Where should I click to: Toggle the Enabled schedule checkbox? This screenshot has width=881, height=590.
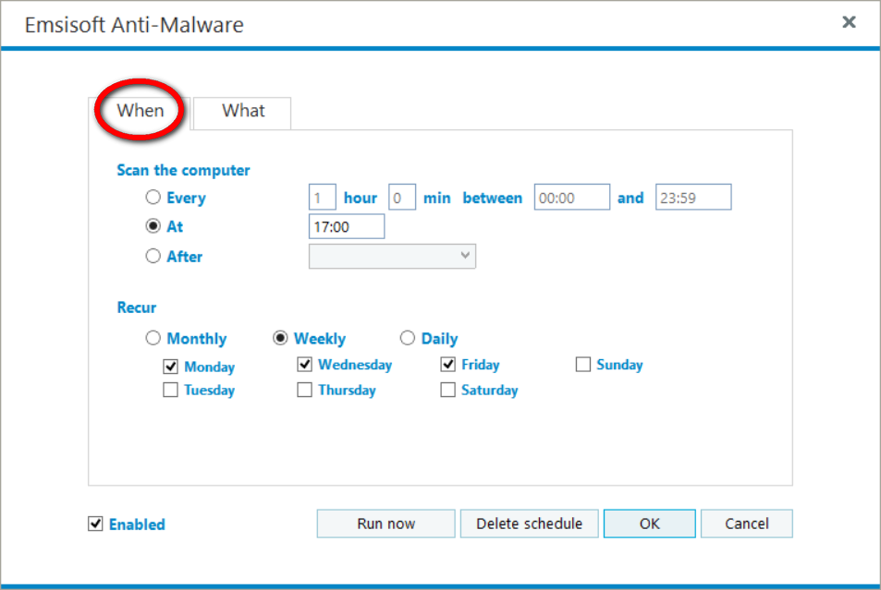point(95,524)
